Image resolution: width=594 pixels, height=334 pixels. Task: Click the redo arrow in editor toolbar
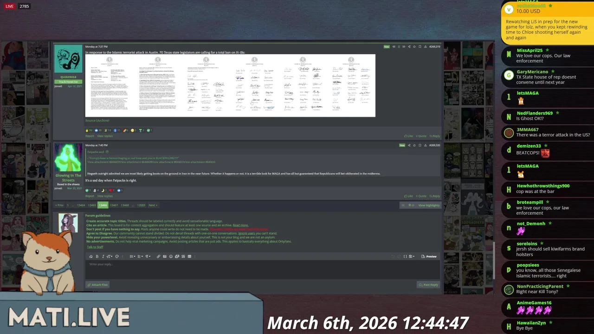[x=399, y=257]
